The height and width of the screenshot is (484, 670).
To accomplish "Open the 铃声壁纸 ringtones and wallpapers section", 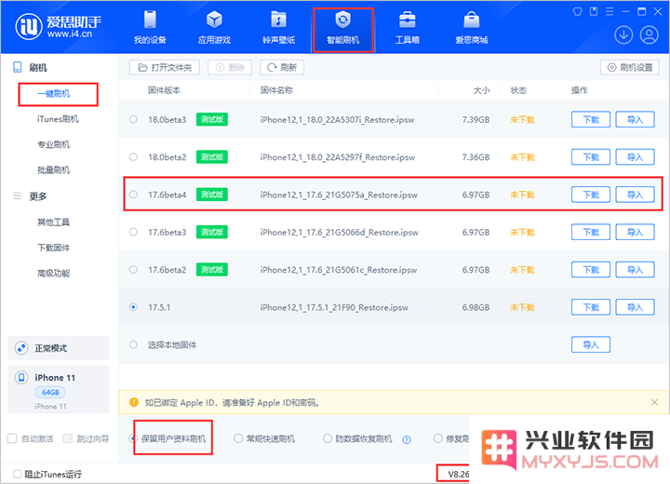I will [x=278, y=27].
